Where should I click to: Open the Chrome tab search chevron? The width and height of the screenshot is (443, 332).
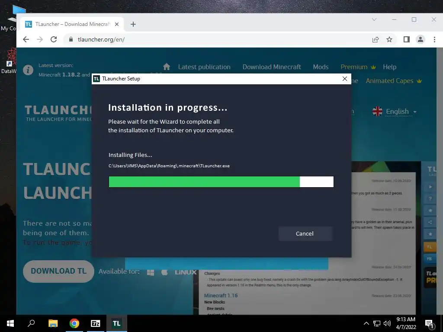pyautogui.click(x=374, y=19)
